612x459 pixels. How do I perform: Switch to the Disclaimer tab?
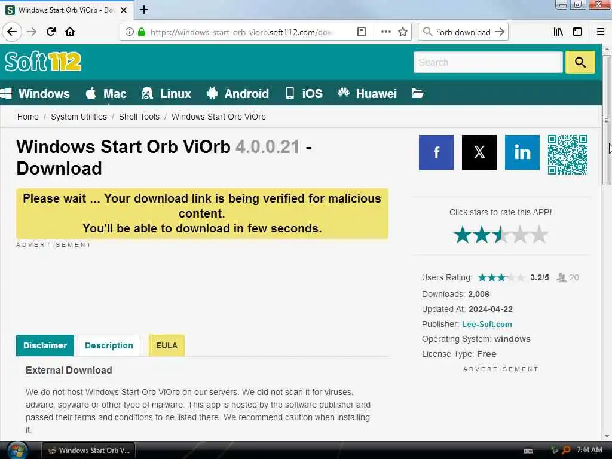point(45,345)
